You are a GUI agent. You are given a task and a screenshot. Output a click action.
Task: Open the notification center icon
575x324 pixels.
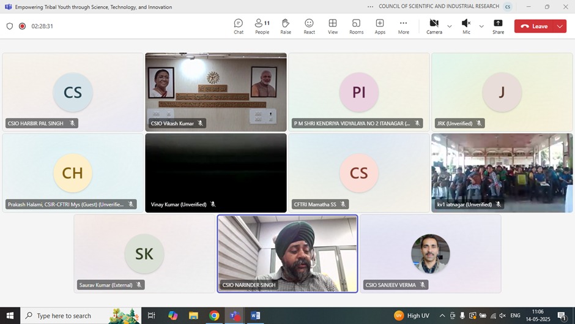pyautogui.click(x=562, y=315)
